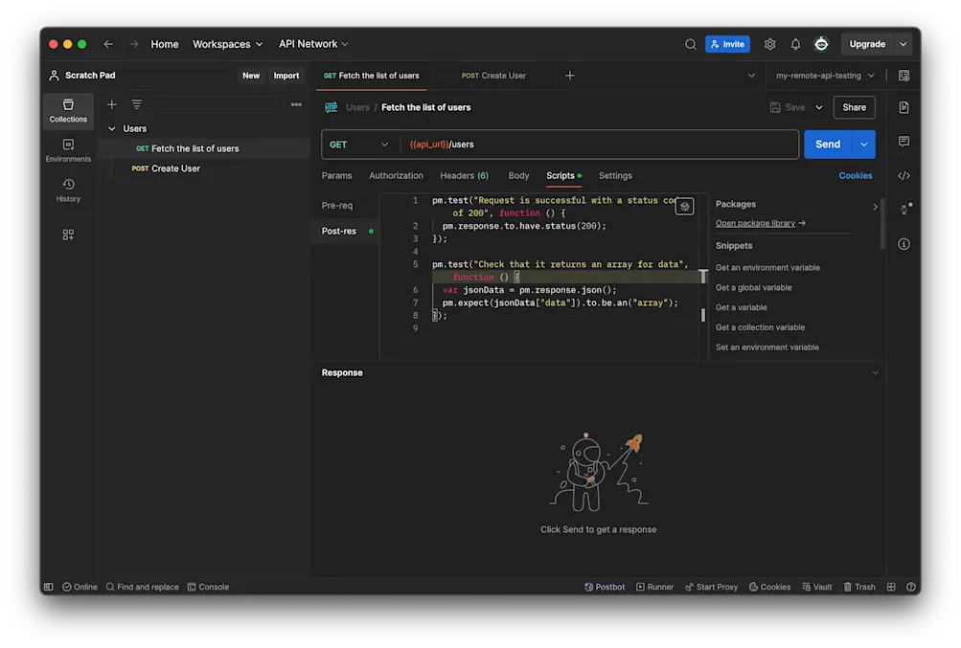Open the code snippet icon
961x648 pixels.
point(904,176)
